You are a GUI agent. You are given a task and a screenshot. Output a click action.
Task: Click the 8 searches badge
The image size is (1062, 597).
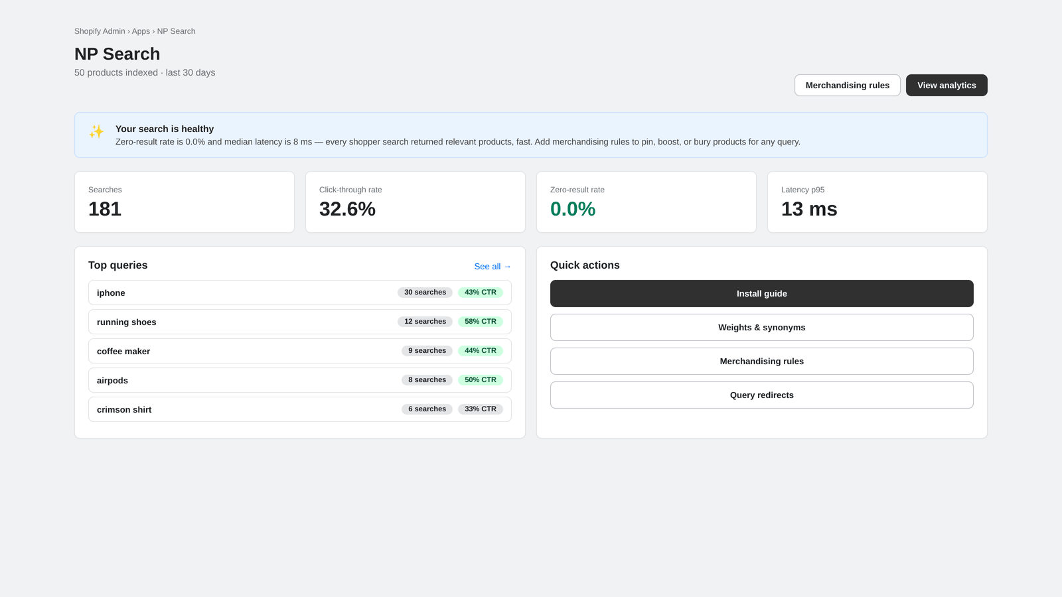tap(427, 380)
